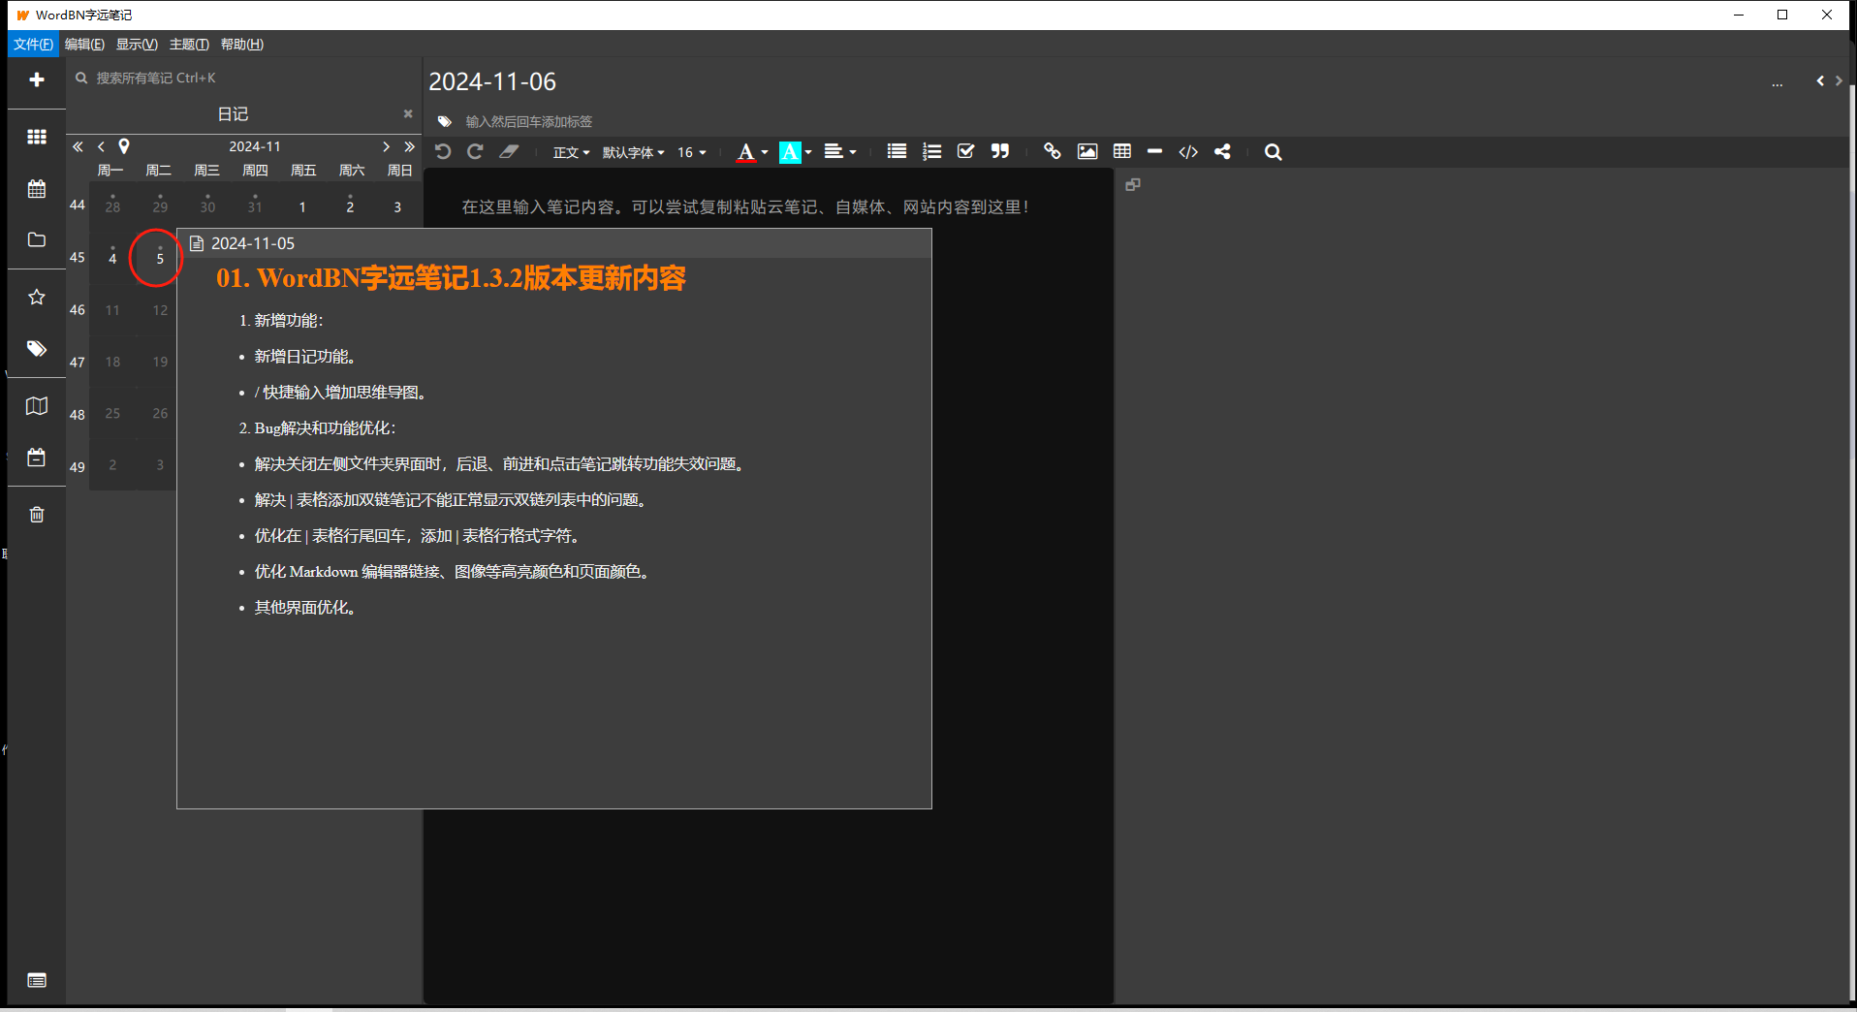1857x1012 pixels.
Task: Open the diary calendar icon in sidebar
Action: pos(37,189)
